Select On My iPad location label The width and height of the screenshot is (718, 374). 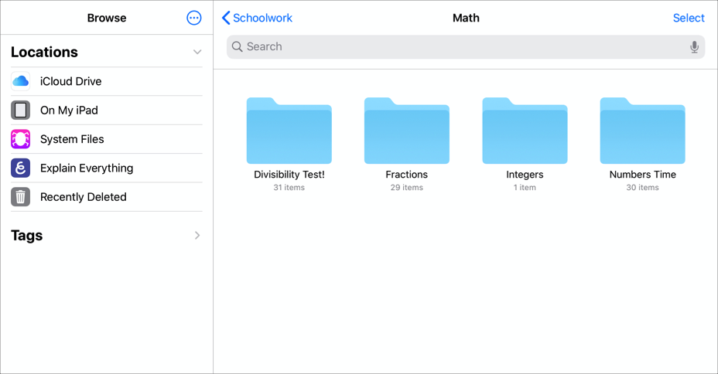click(69, 110)
